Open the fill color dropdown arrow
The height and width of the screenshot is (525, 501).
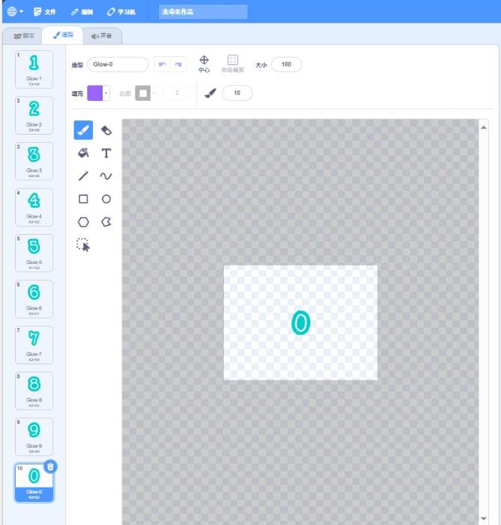(x=106, y=93)
